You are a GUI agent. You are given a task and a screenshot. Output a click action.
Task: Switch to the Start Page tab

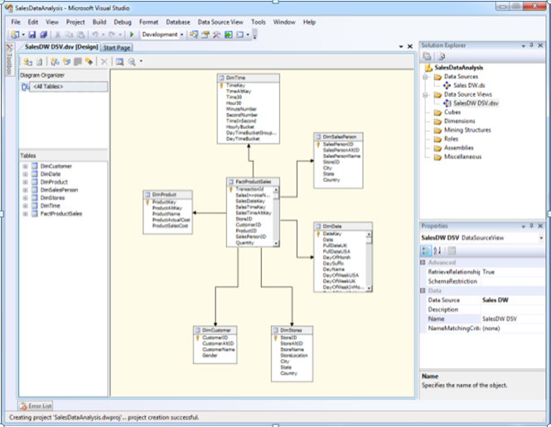(x=117, y=48)
